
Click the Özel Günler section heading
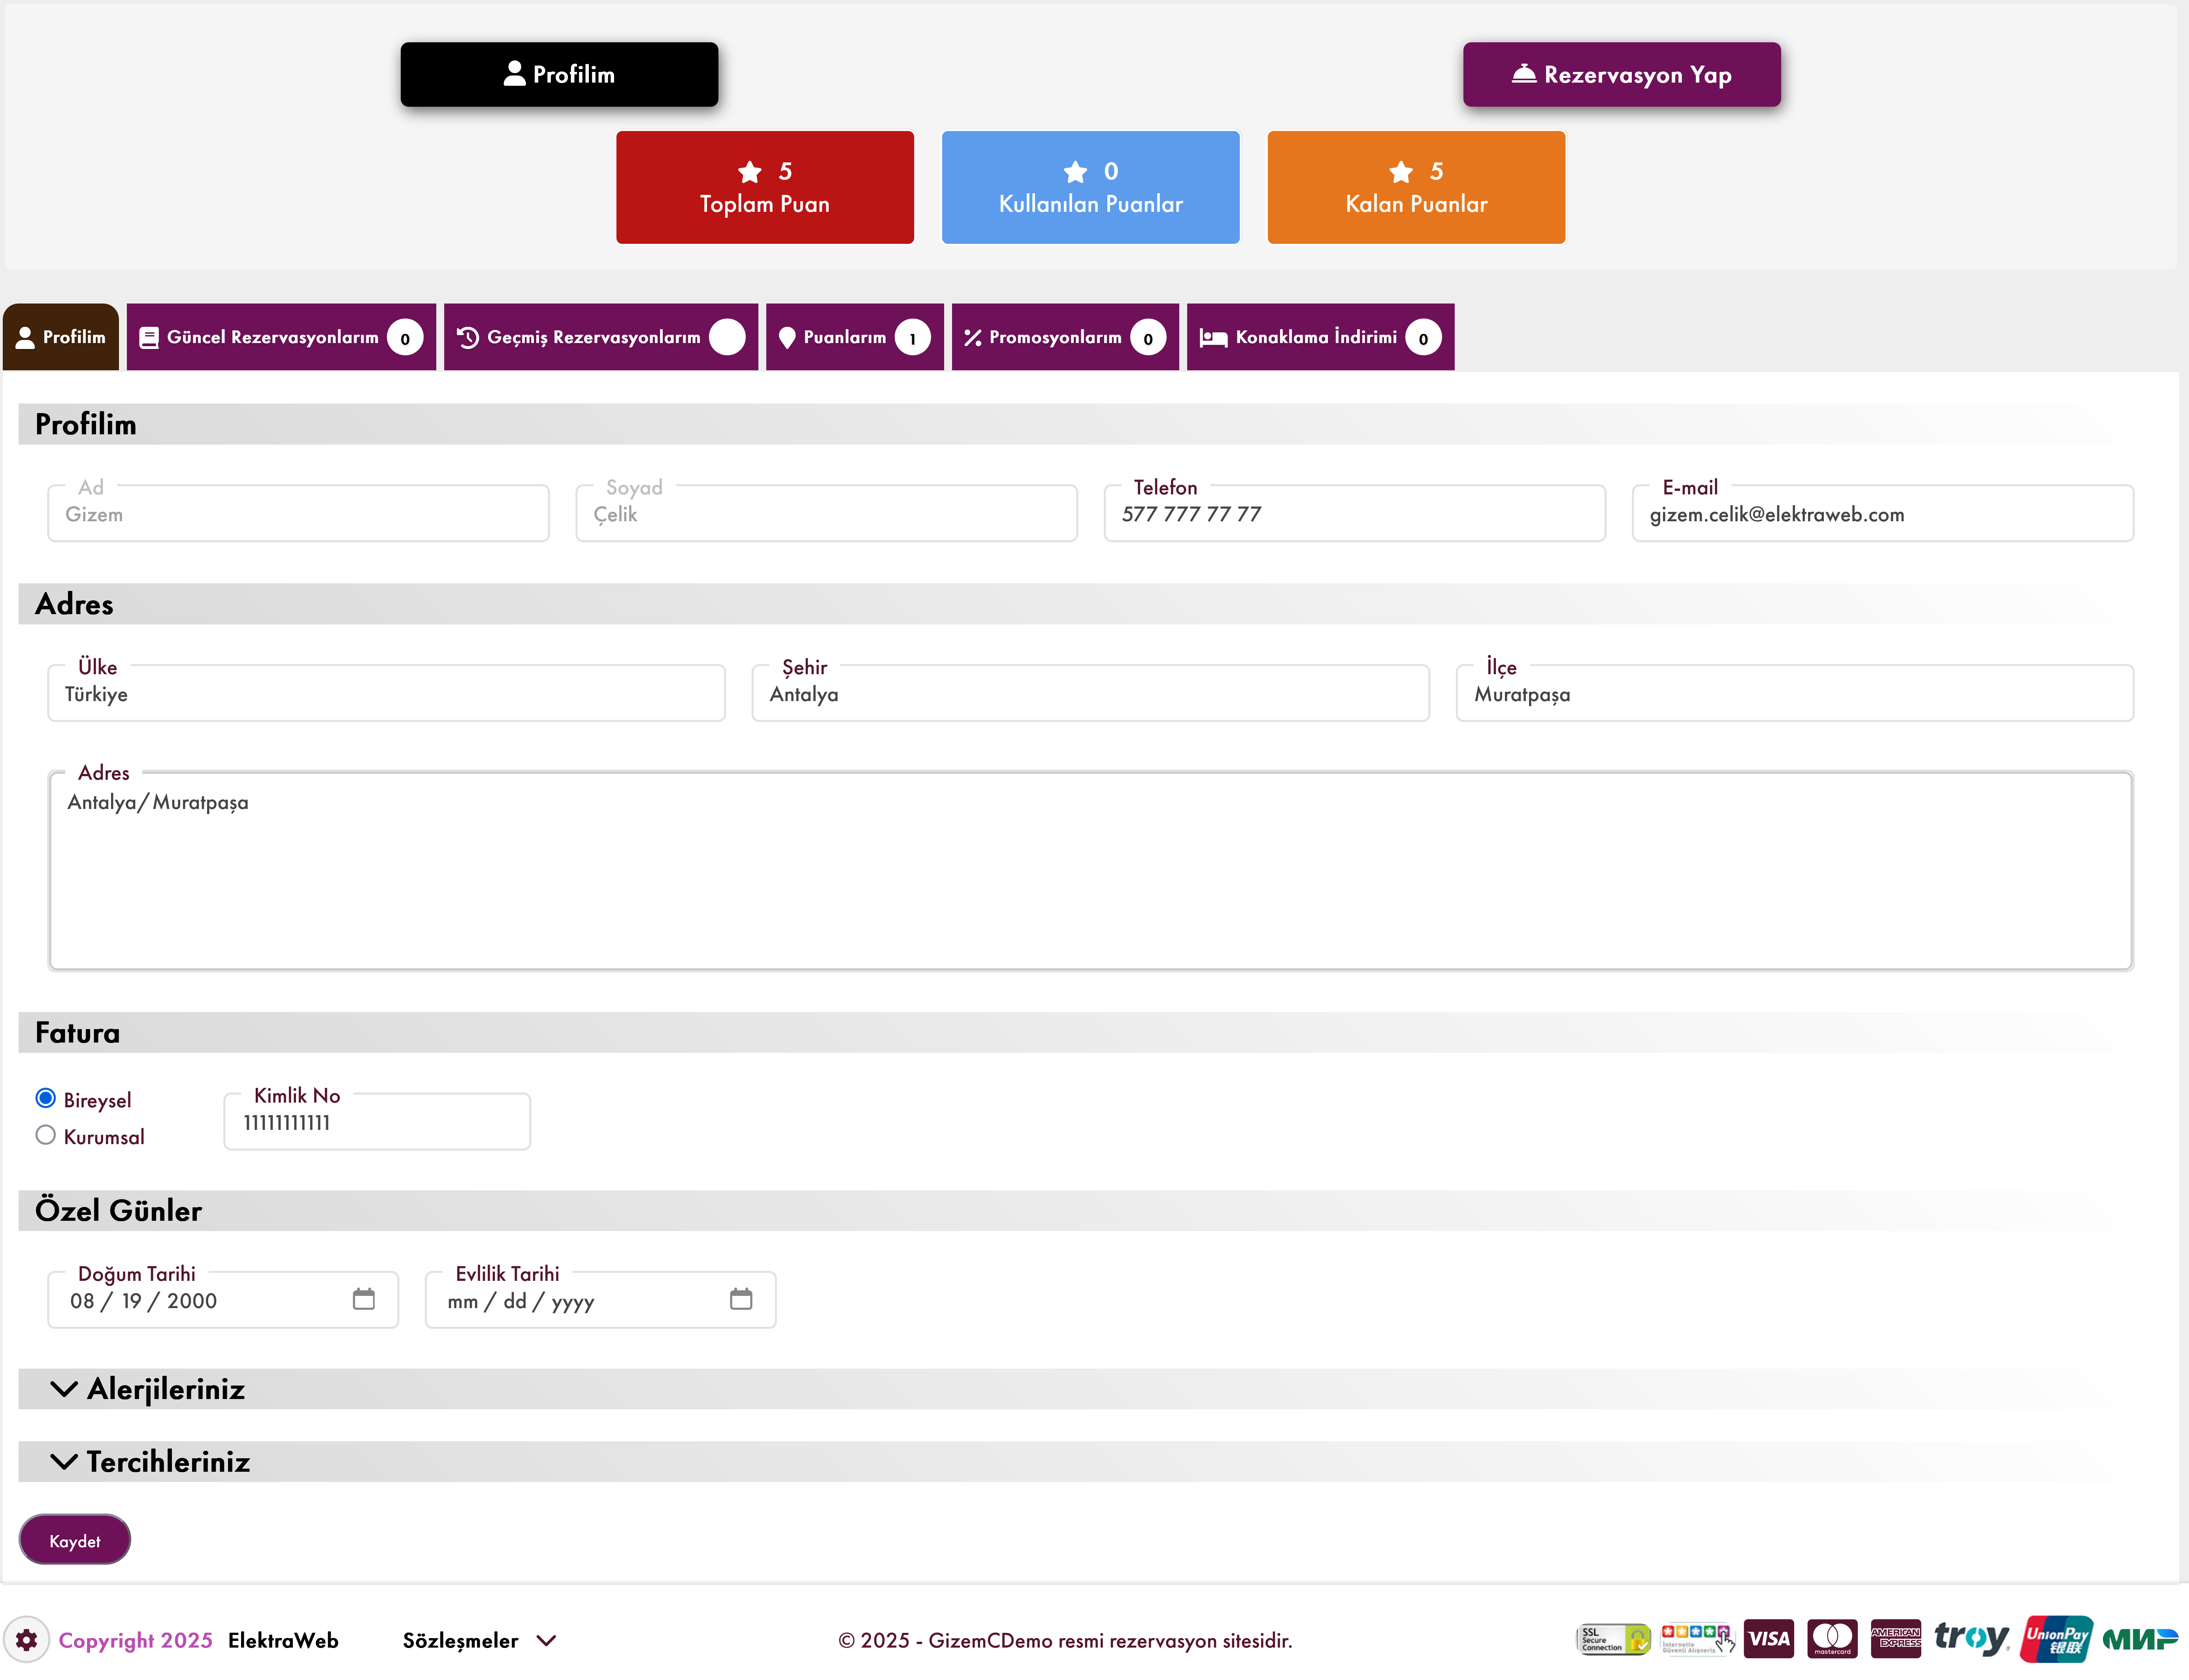pos(118,1211)
